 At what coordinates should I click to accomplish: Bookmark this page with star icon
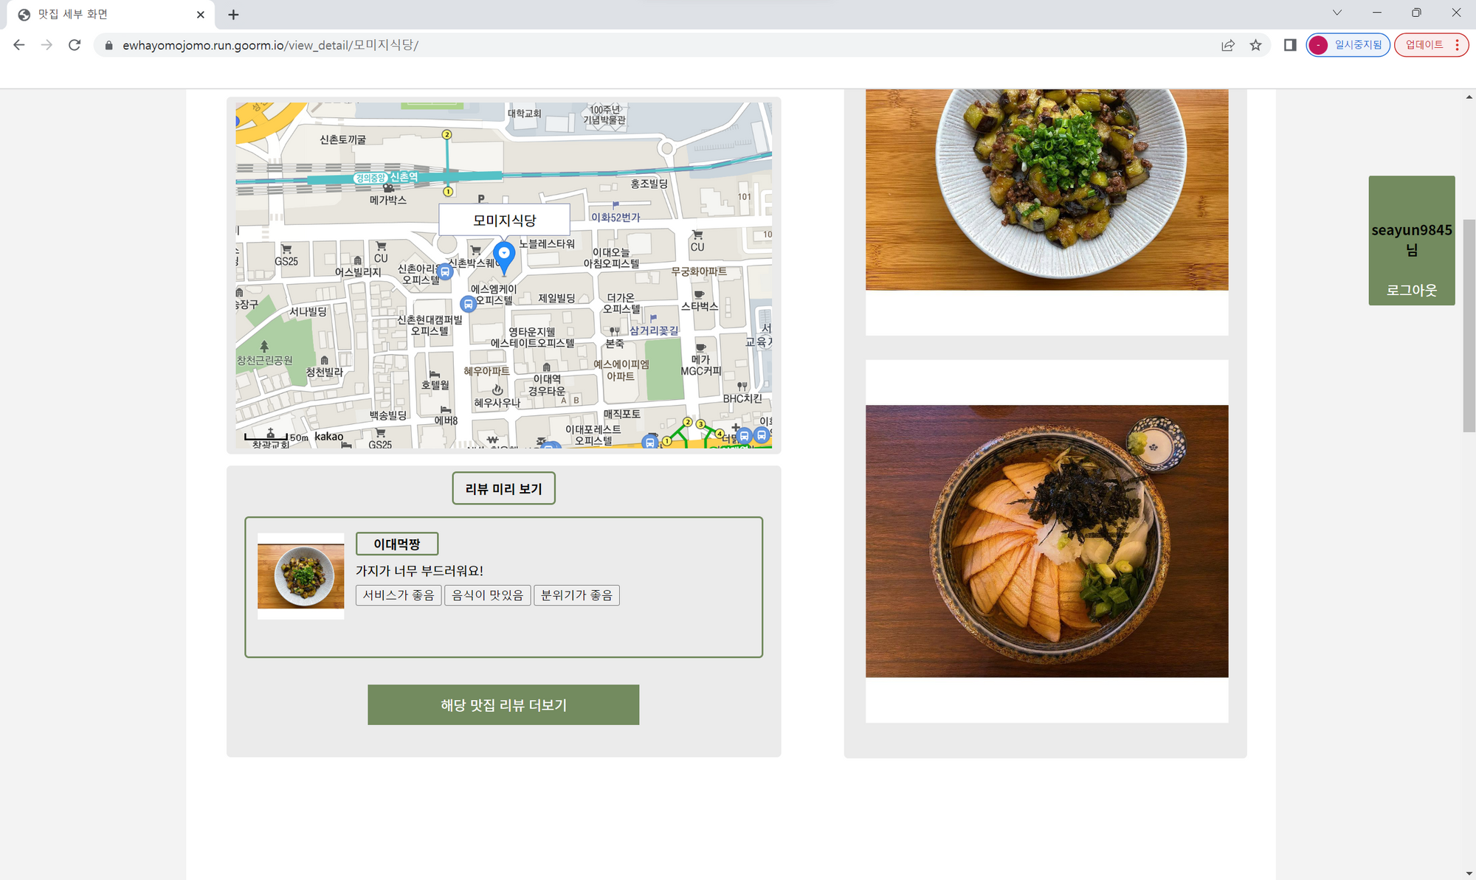coord(1255,45)
